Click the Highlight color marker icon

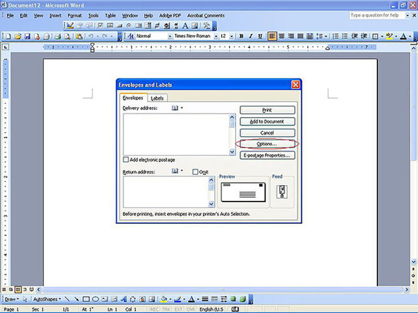pos(389,36)
